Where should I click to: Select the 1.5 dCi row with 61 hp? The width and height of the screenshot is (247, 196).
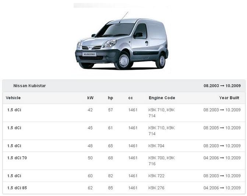click(x=14, y=128)
